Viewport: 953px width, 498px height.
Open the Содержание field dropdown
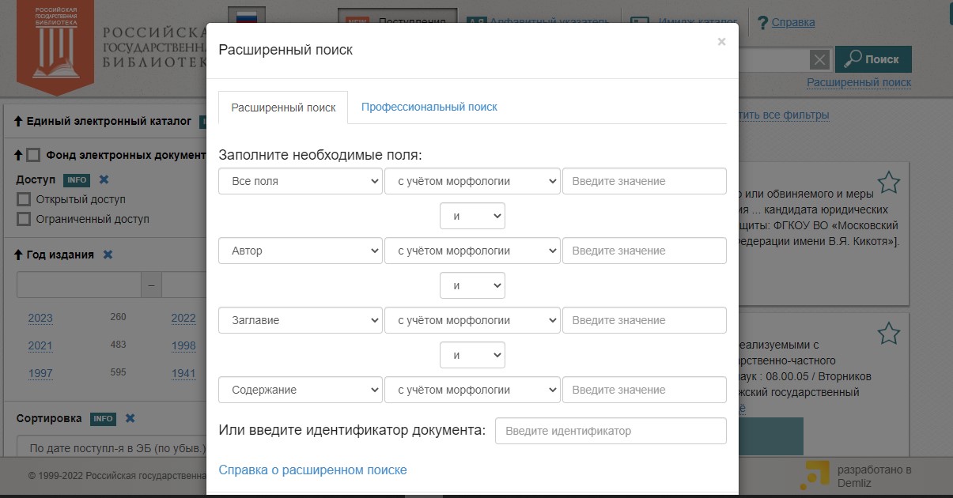click(x=301, y=390)
